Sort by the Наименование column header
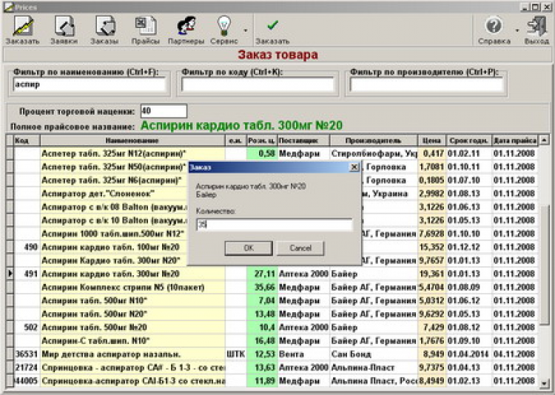The width and height of the screenshot is (555, 395). click(x=132, y=140)
